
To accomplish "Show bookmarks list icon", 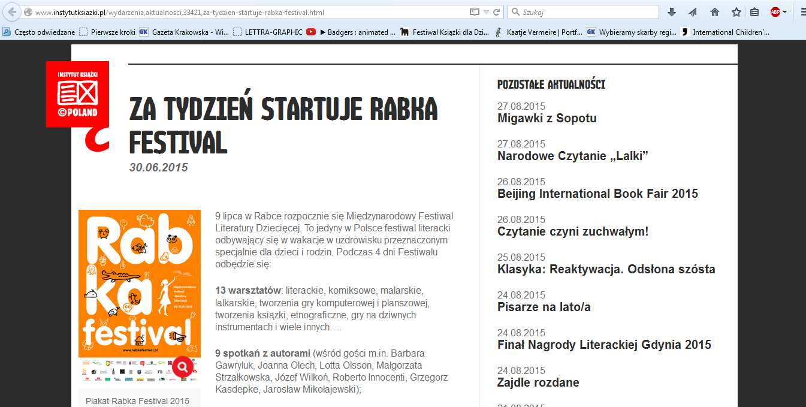I will 754,12.
